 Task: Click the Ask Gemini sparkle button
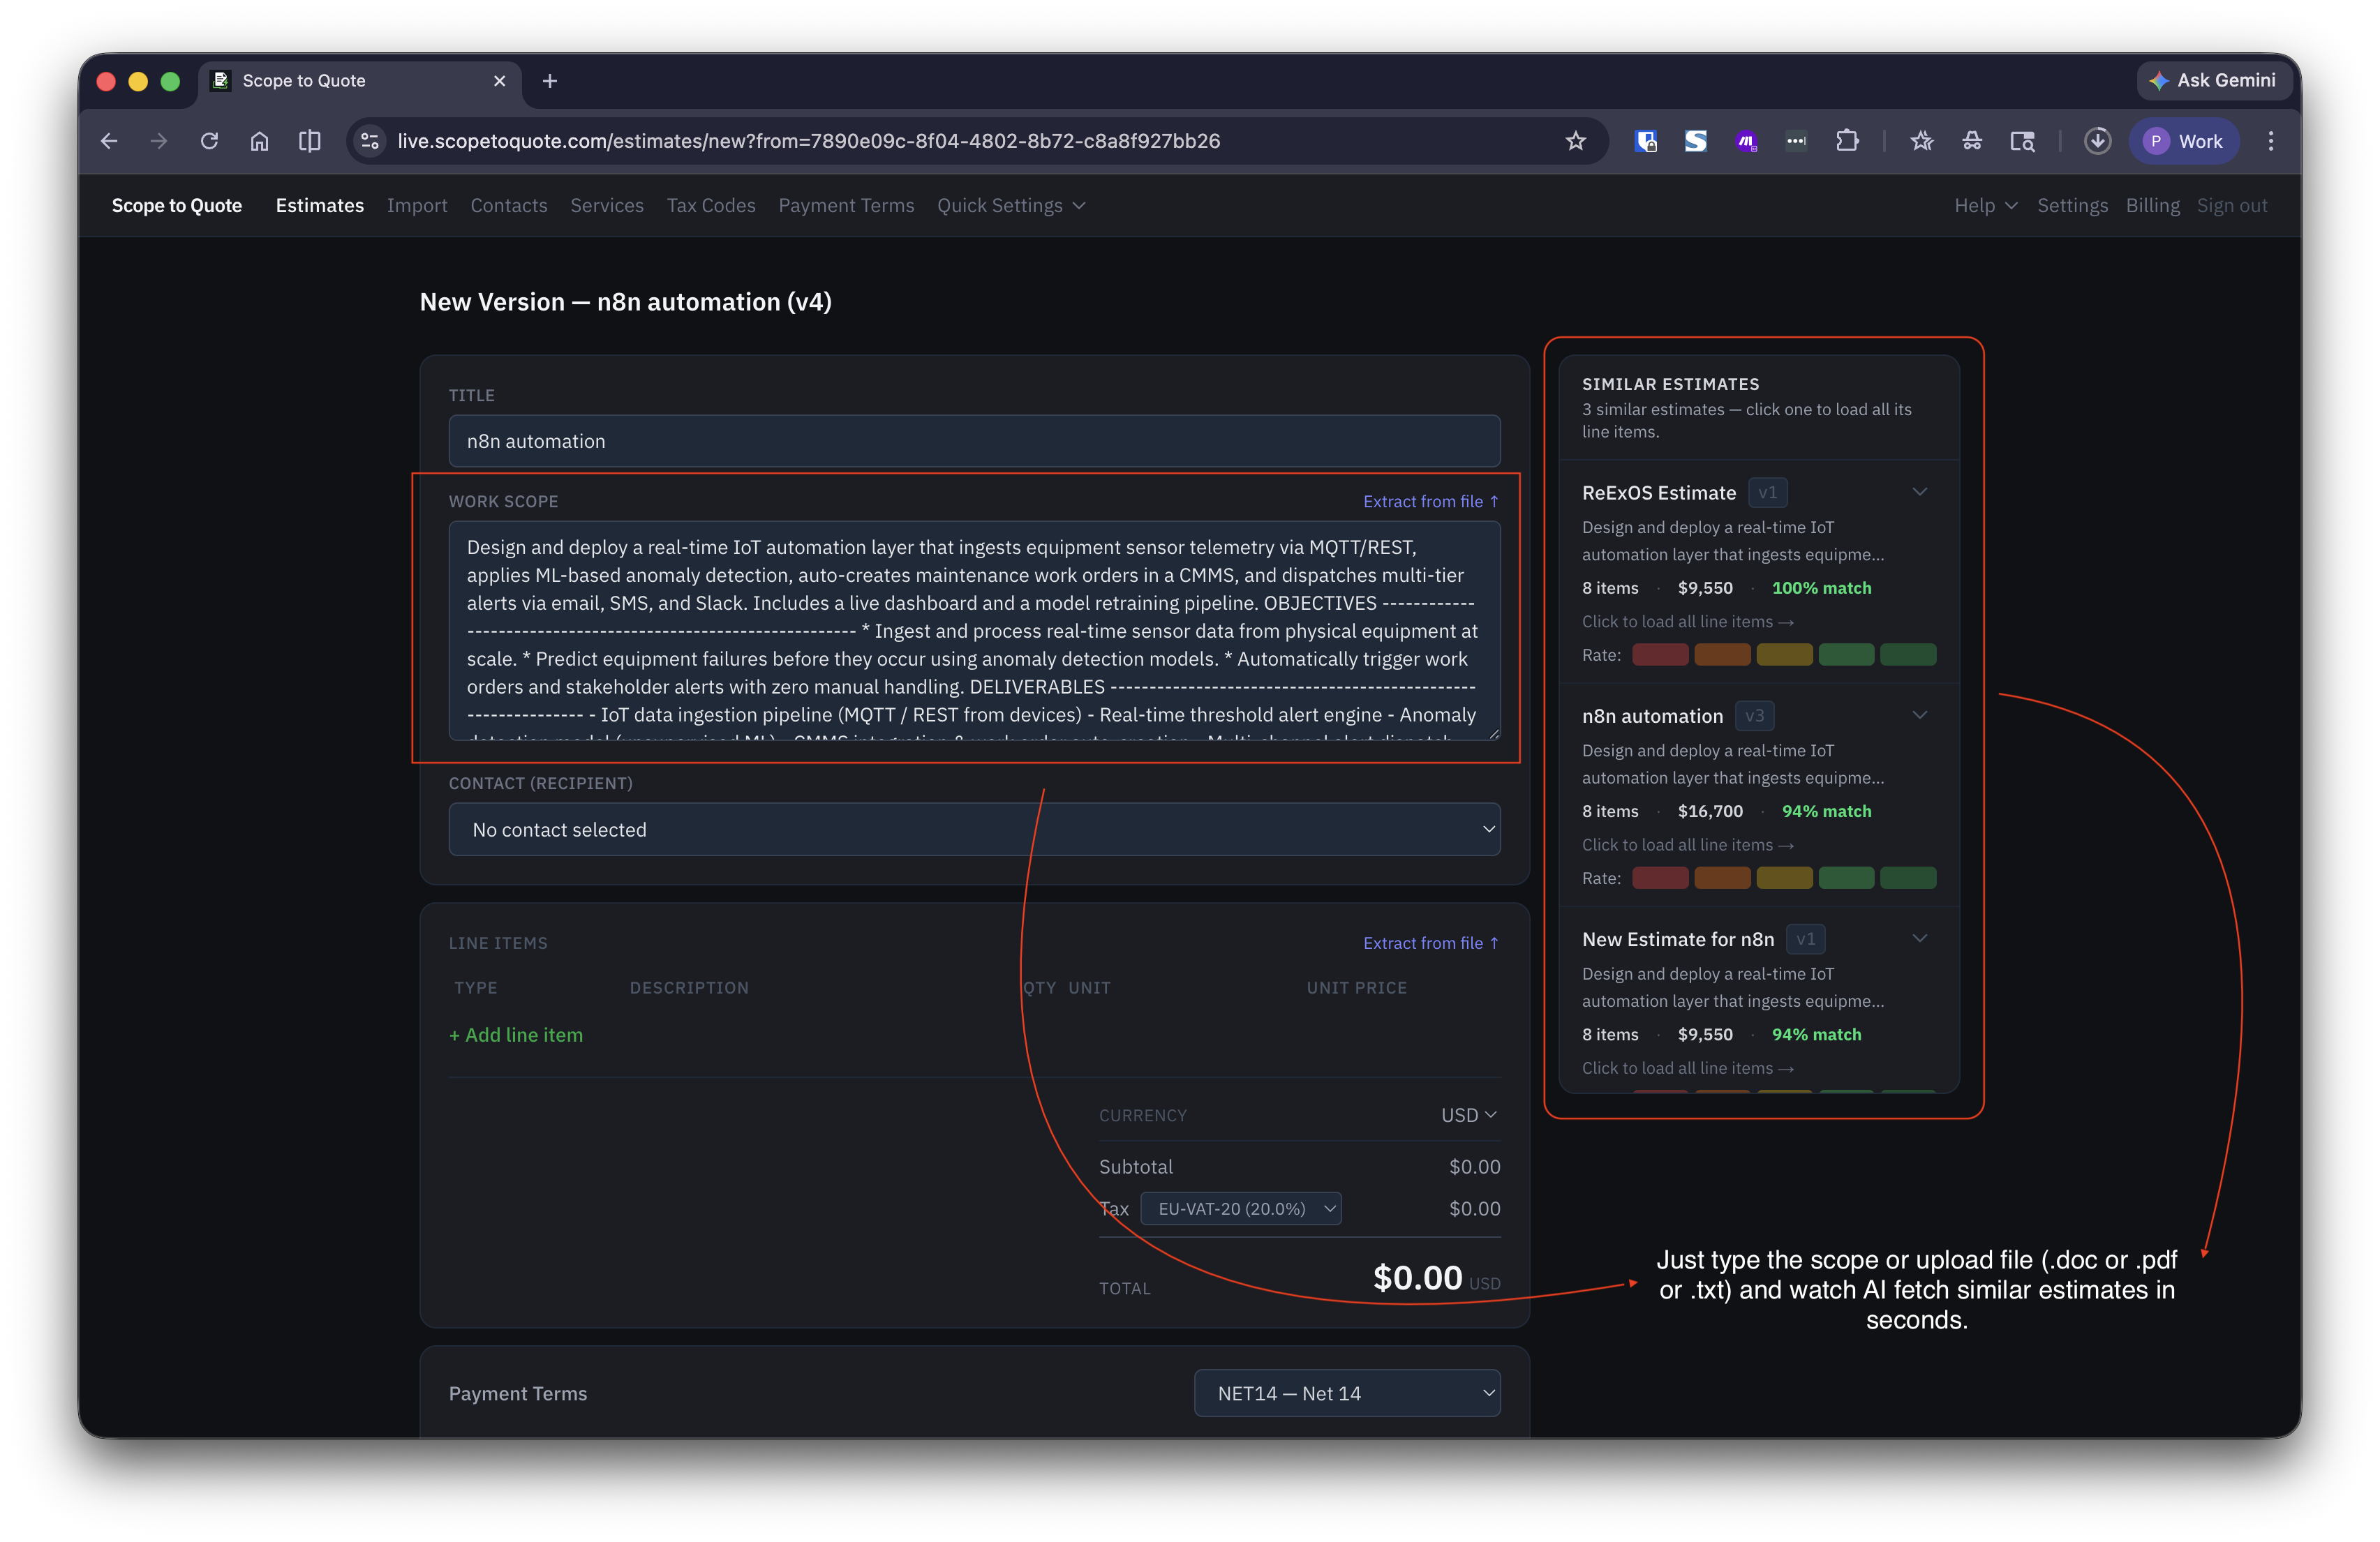coord(2212,80)
